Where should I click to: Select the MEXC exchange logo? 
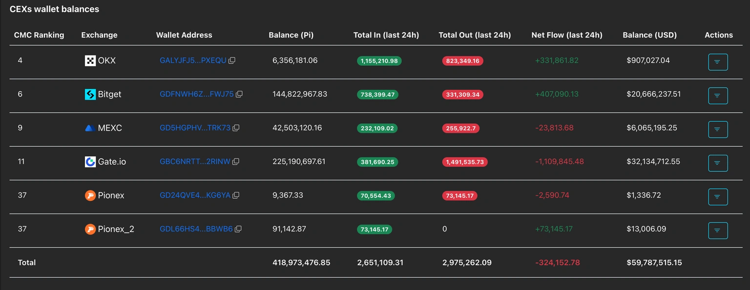[x=89, y=128]
